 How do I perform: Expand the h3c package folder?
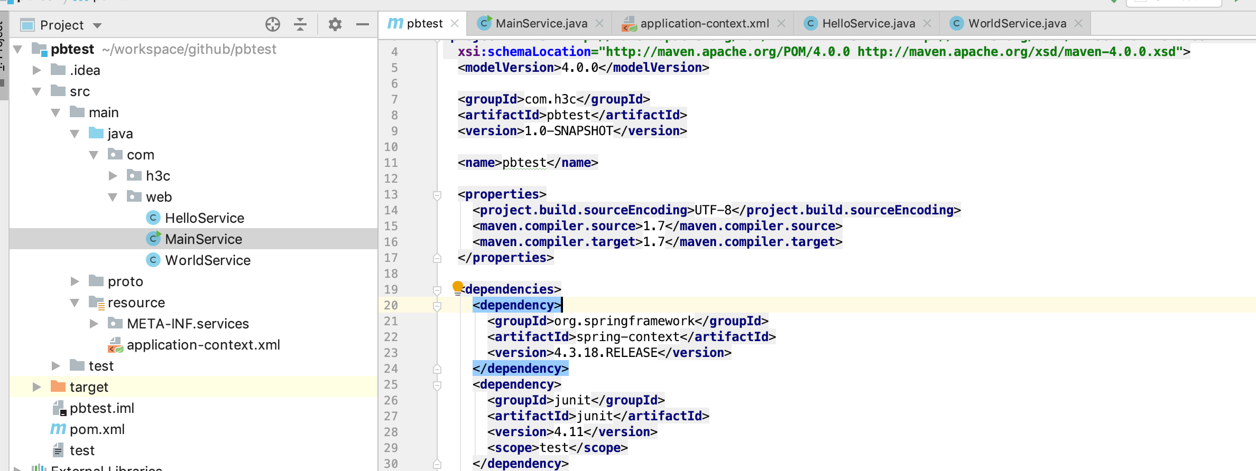click(x=113, y=176)
